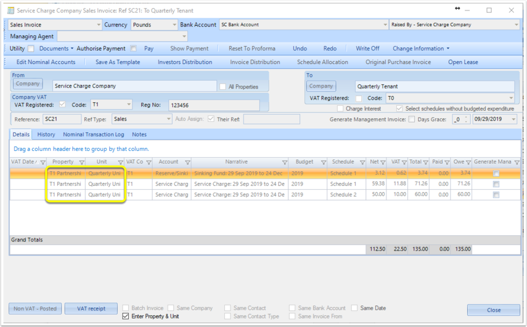Screen dimensions: 527x327
Task: Open the Nominal Transaction Log tab
Action: 94,134
